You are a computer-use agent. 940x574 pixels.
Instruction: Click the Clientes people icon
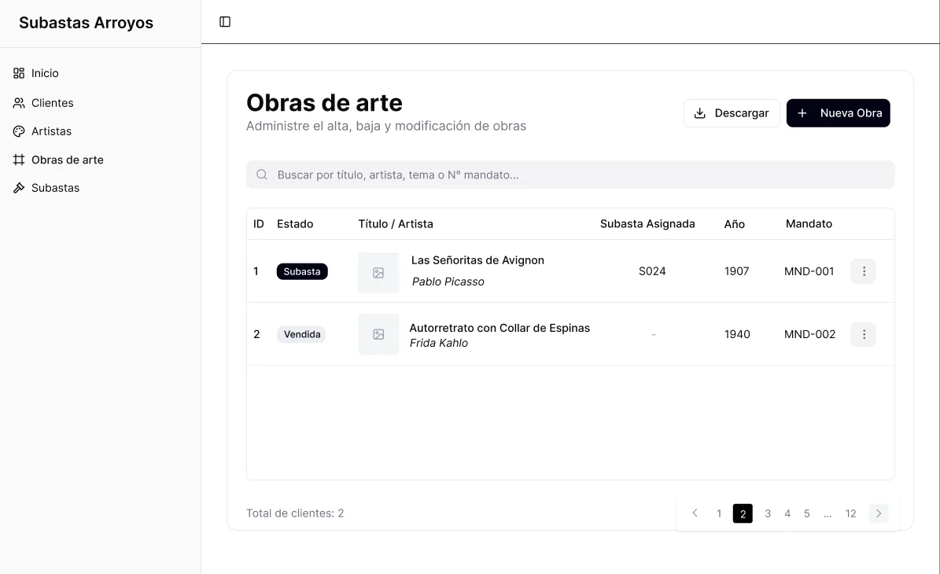pyautogui.click(x=19, y=103)
